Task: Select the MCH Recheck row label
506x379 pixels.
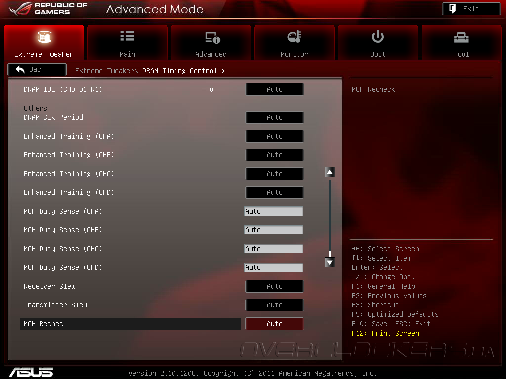Action: [x=45, y=324]
